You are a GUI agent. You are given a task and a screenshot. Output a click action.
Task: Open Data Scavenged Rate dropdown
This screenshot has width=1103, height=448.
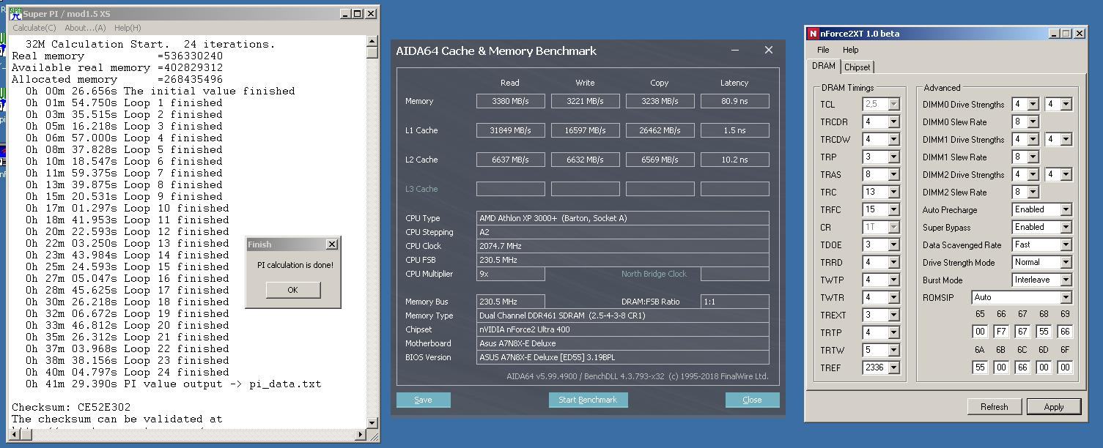1066,245
